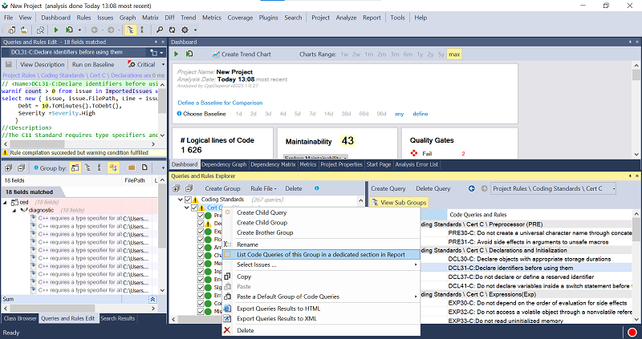Click the View Sub Groups button
Screen dimensions: 642x339
point(399,203)
